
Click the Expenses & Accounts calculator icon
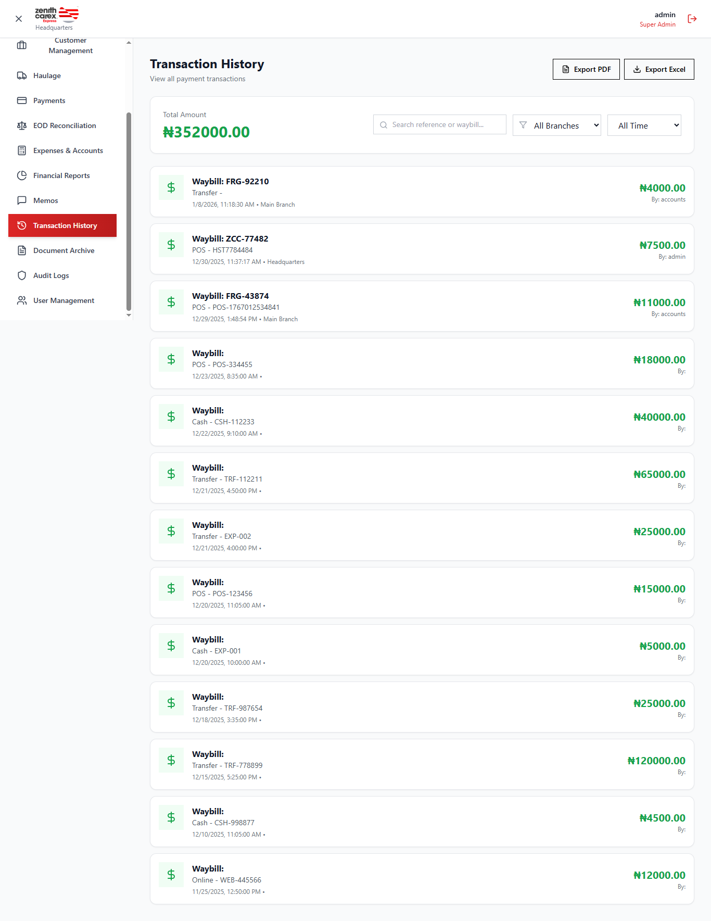(22, 150)
